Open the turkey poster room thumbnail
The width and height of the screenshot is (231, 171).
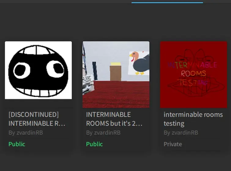pos(116,75)
